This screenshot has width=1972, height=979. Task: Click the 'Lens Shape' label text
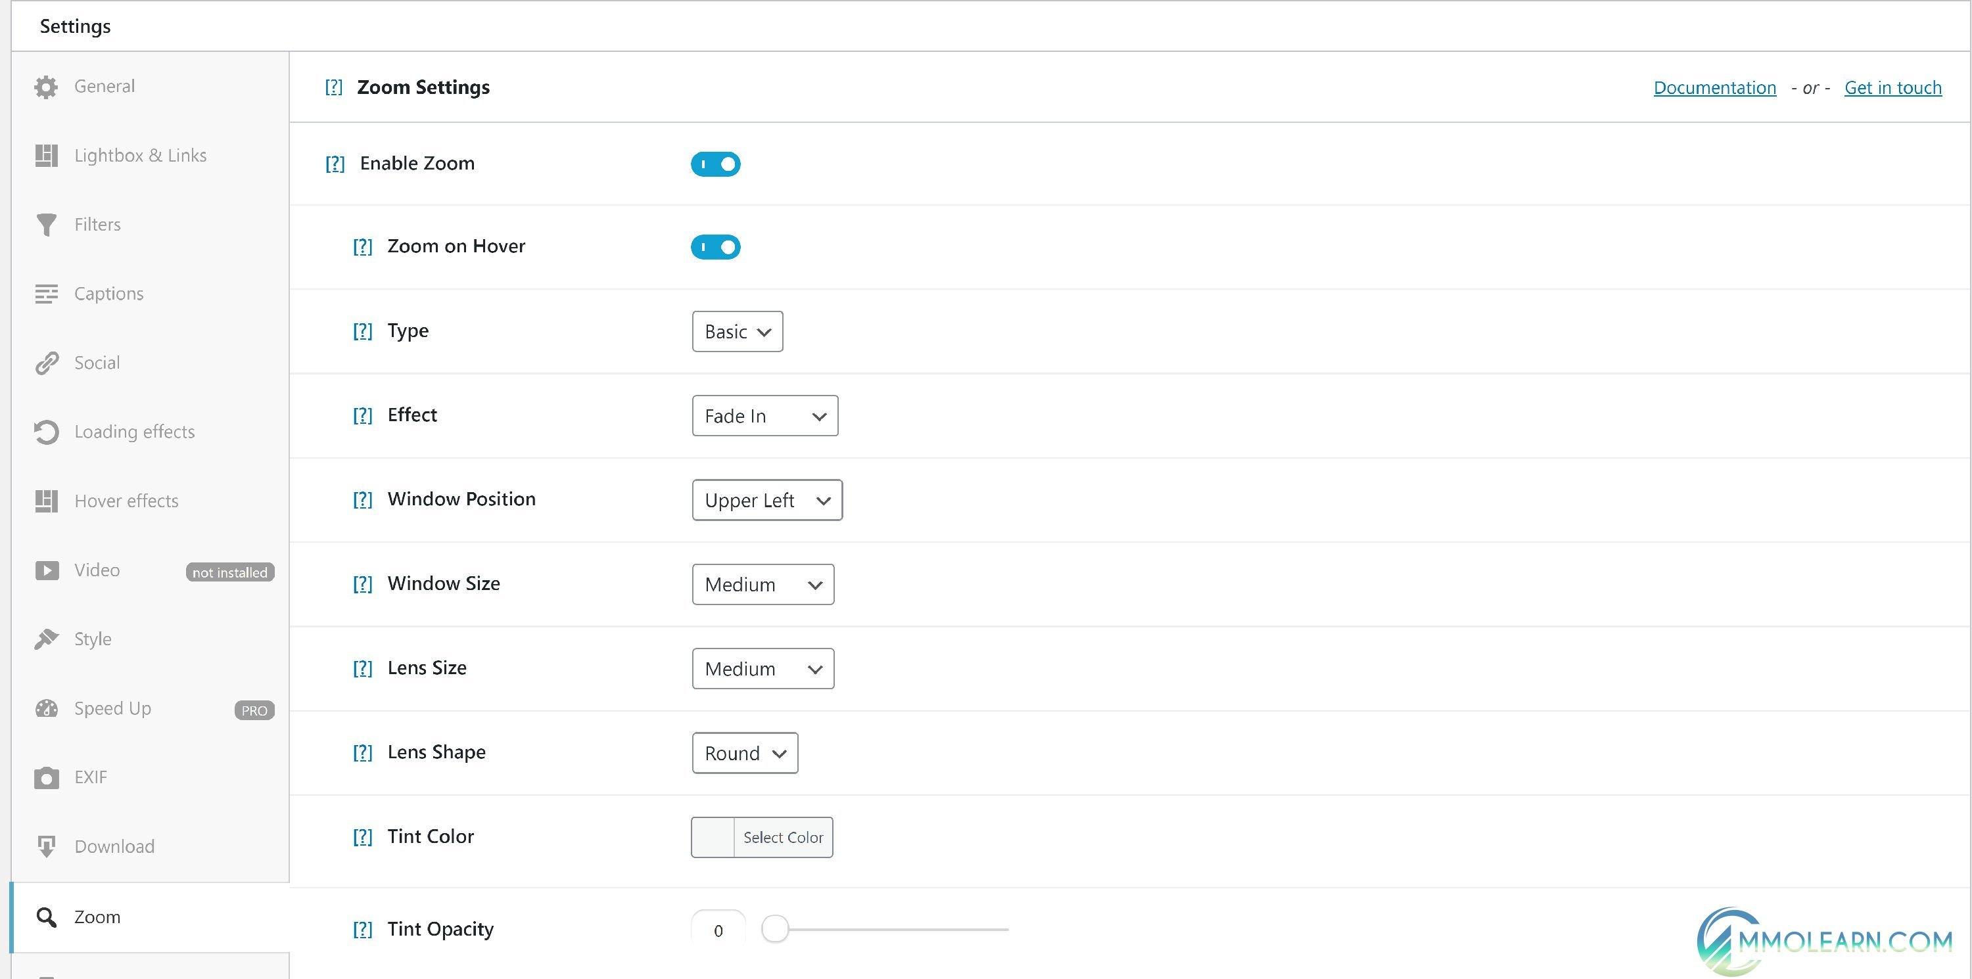coord(436,752)
